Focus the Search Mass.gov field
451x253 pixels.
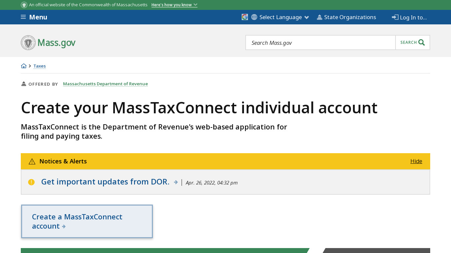pyautogui.click(x=321, y=42)
